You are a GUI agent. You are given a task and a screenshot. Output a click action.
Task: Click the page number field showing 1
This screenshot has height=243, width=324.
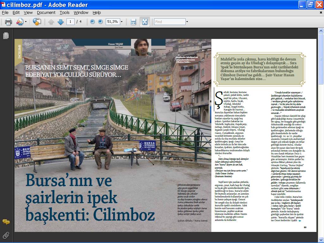point(71,22)
